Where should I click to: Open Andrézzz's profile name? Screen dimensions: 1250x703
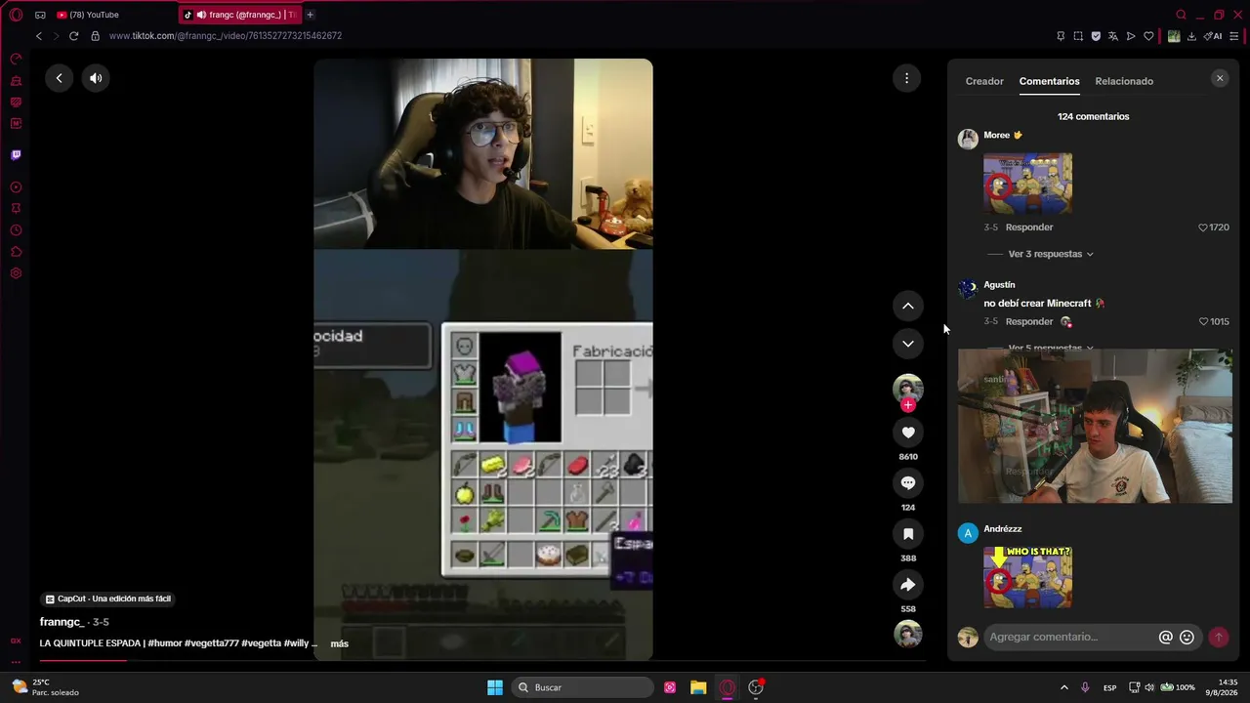pyautogui.click(x=1003, y=529)
